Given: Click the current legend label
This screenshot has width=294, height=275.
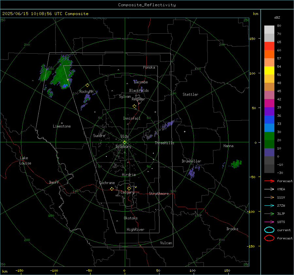Looking at the screenshot, I should 284,230.
